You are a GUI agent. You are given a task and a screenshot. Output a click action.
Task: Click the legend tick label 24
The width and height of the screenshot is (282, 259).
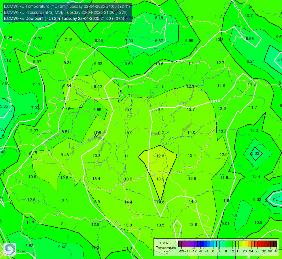(251, 251)
